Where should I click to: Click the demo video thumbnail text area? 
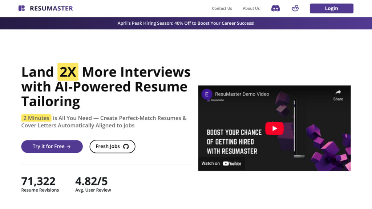234,142
